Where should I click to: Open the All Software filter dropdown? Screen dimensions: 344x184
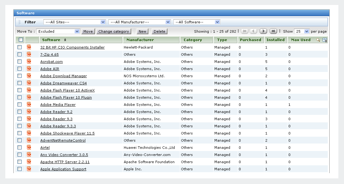point(197,22)
